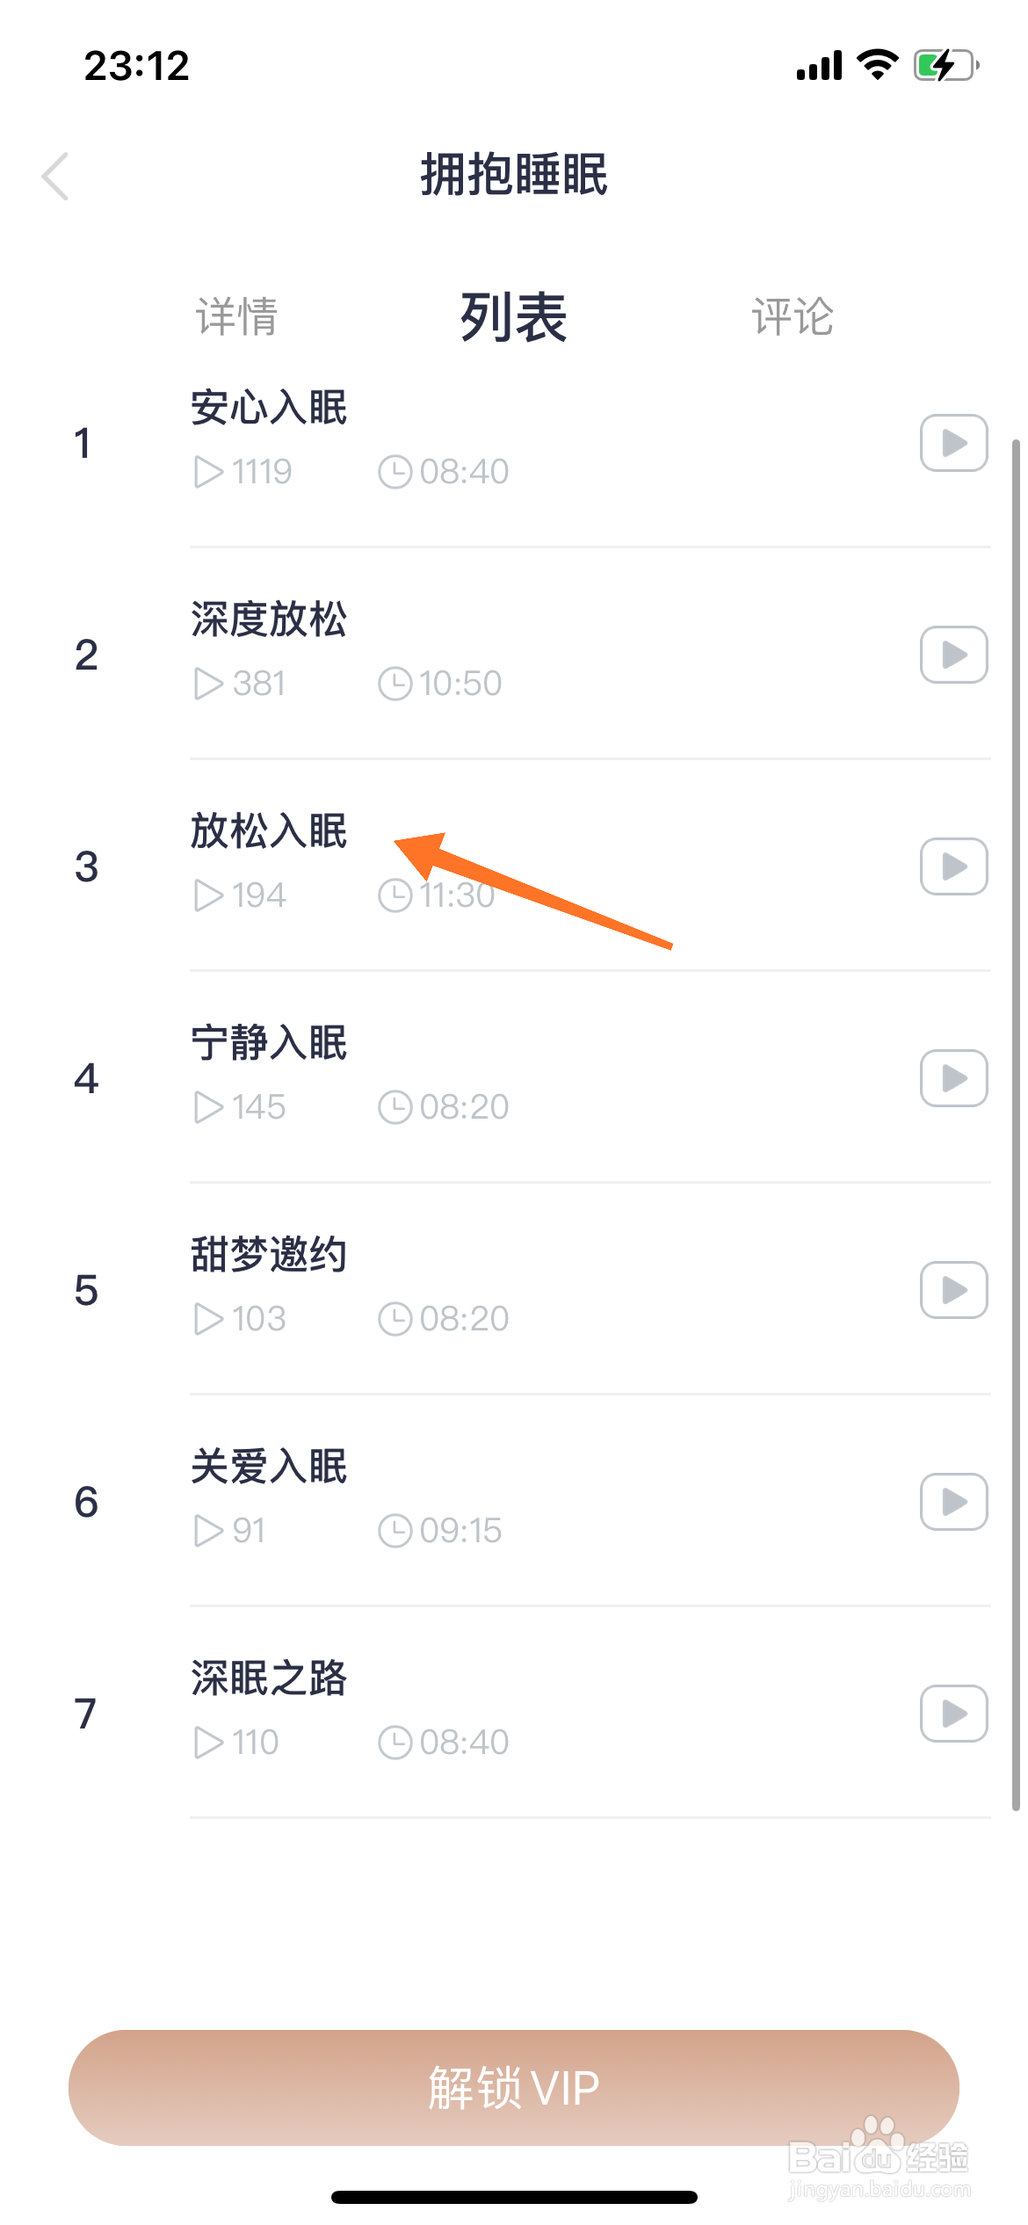Open the 深度放松 track title
Viewport: 1028px width, 2225px height.
pyautogui.click(x=269, y=620)
